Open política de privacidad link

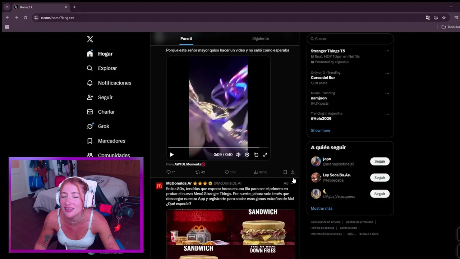[x=359, y=222]
